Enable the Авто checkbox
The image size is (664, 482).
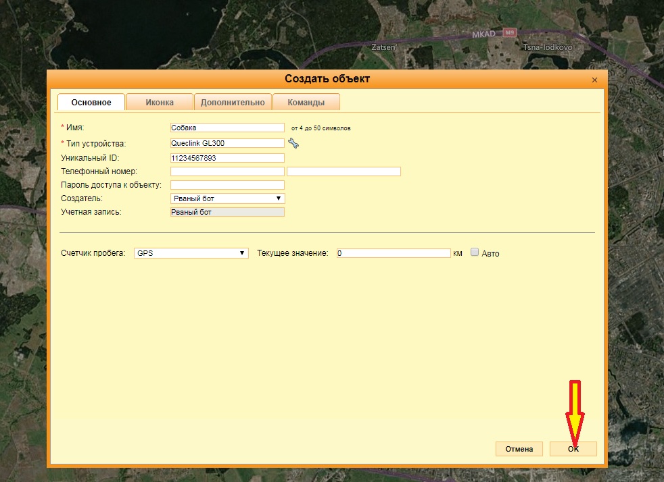tap(475, 252)
